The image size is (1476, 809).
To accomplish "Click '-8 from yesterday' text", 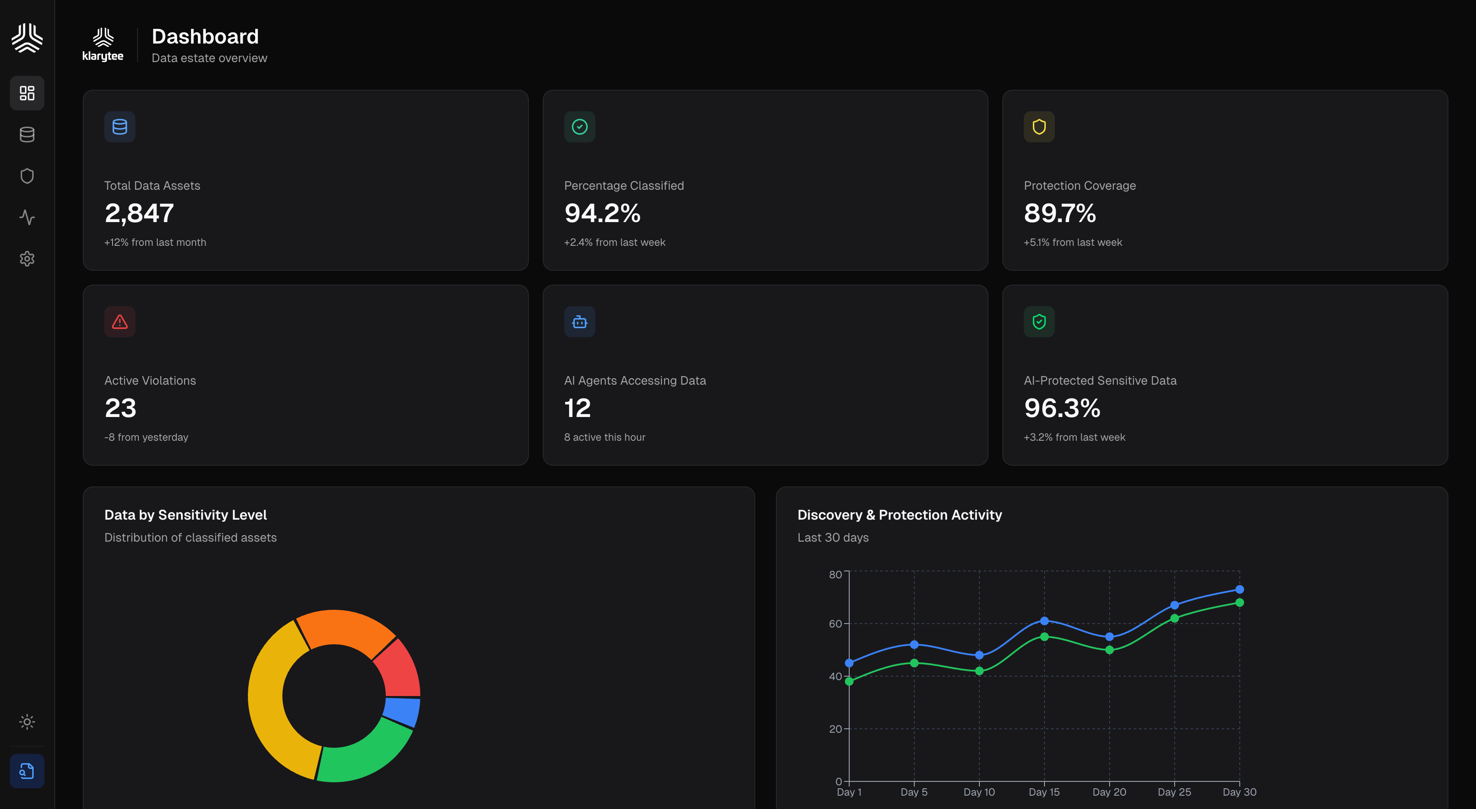I will coord(146,437).
